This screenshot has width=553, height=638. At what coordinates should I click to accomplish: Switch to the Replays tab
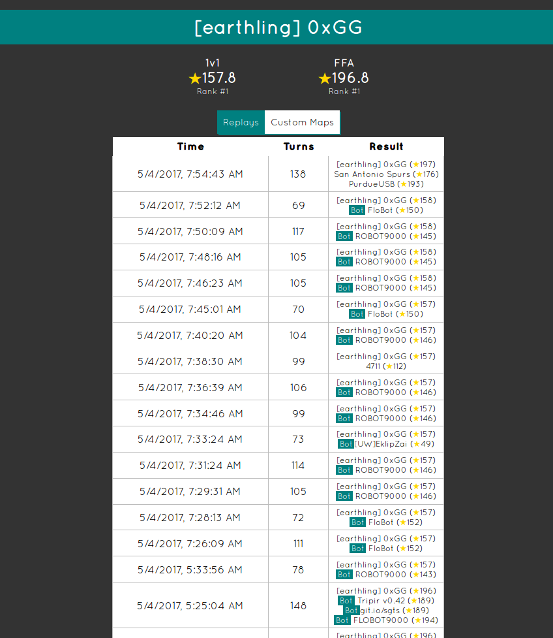pyautogui.click(x=241, y=122)
